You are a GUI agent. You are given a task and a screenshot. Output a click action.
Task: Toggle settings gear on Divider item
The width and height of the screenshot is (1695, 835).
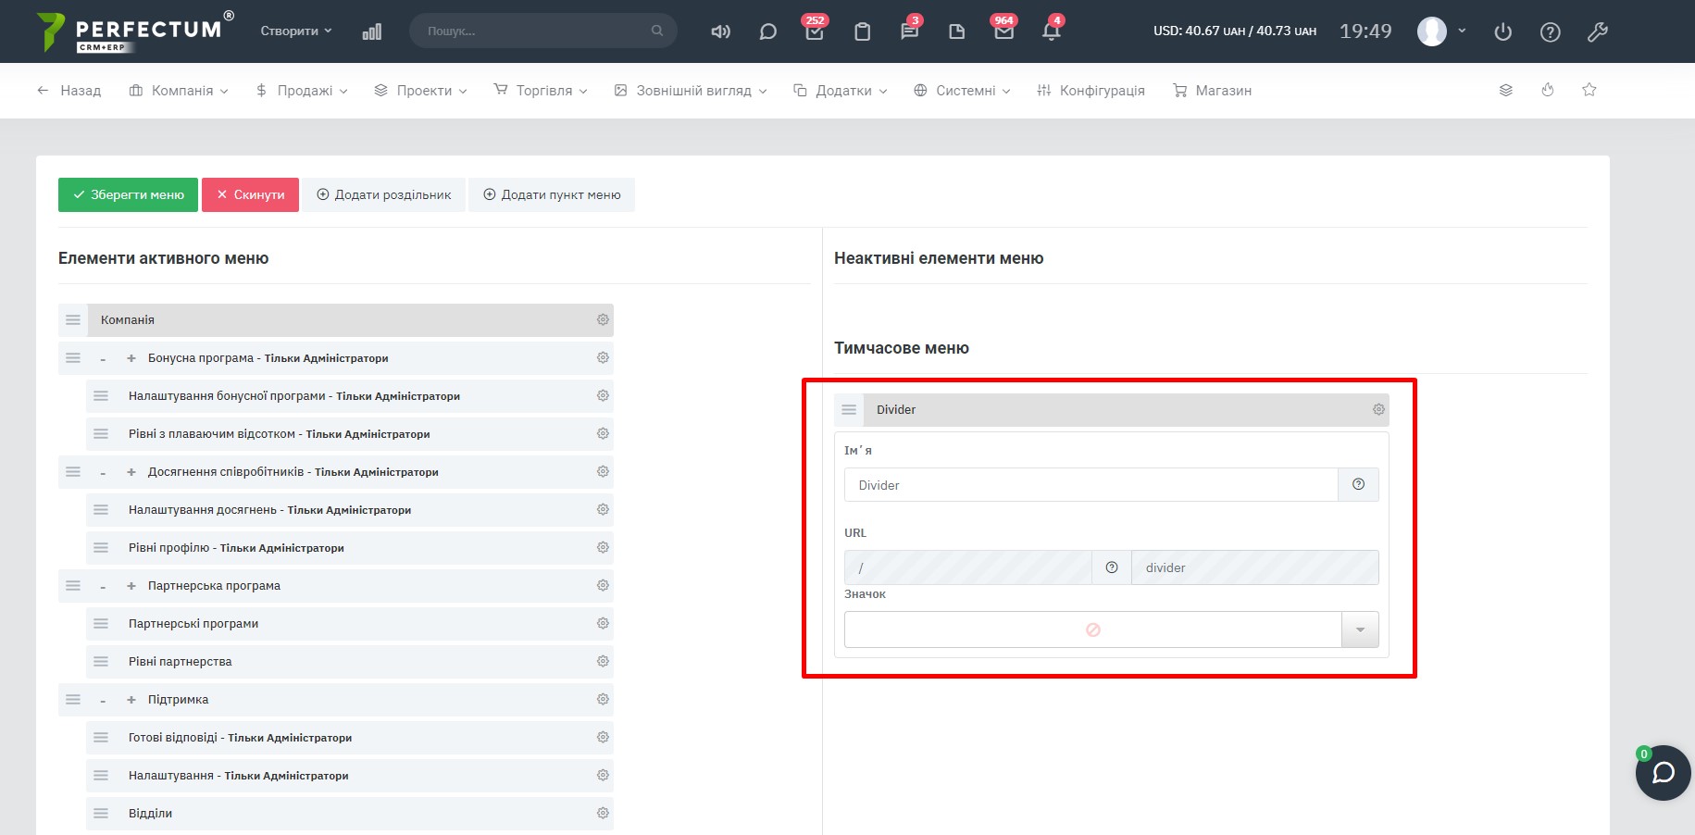(x=1378, y=409)
